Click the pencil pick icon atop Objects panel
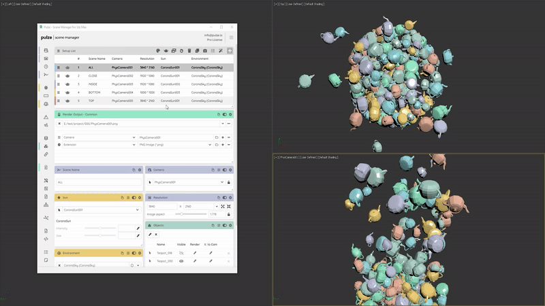Screen dimensions: 545x306 pos(150,235)
